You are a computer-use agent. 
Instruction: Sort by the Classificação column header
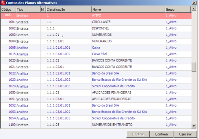tap(69, 9)
